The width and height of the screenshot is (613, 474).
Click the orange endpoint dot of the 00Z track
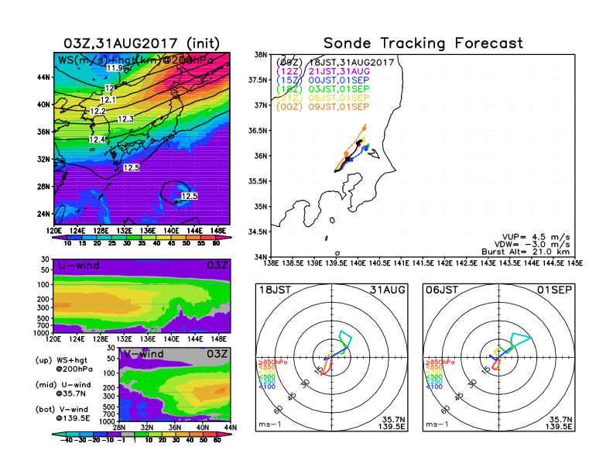pyautogui.click(x=365, y=129)
